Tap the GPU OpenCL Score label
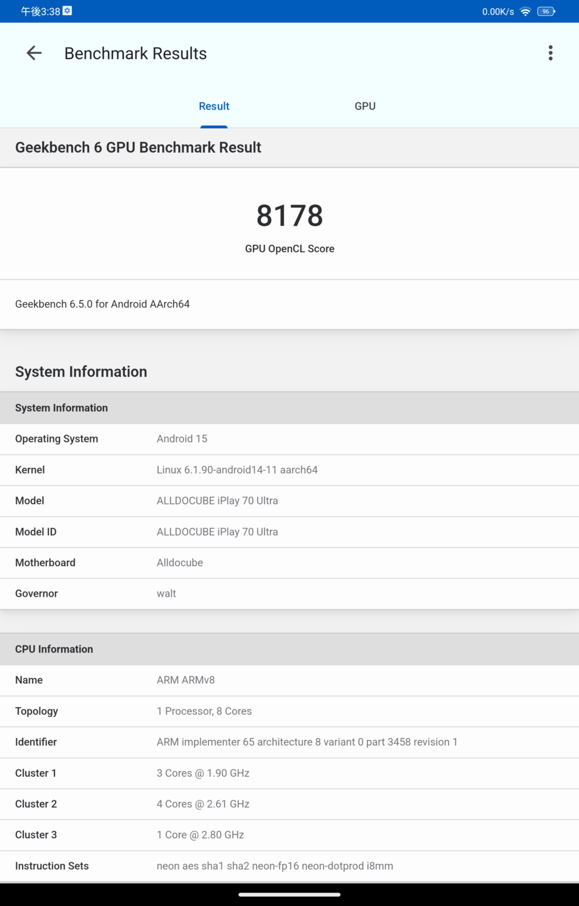Viewport: 579px width, 906px height. [289, 249]
